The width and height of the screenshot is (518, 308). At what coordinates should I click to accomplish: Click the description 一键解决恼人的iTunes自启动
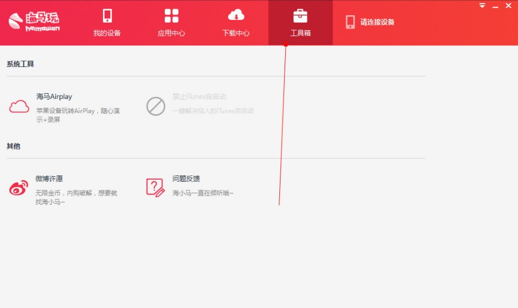[213, 111]
